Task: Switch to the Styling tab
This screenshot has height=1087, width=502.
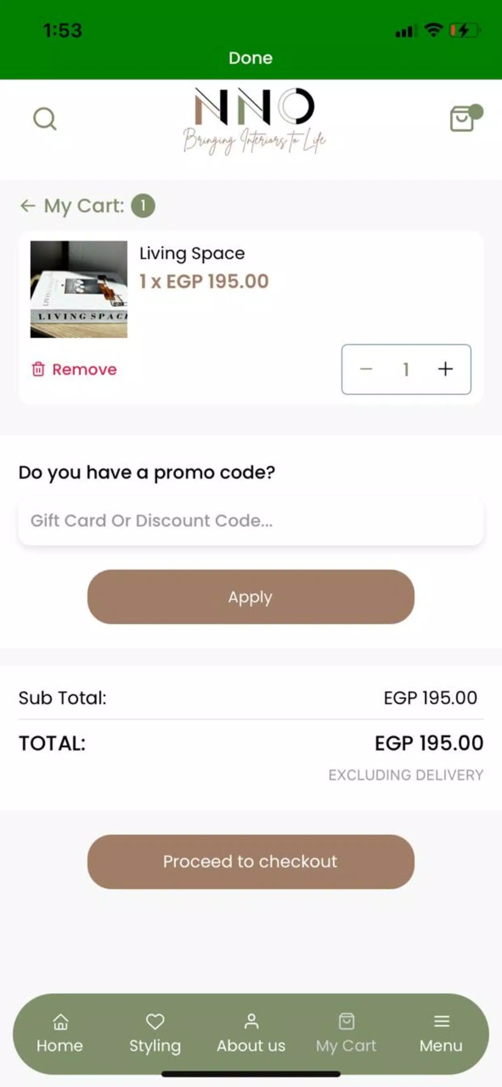Action: click(x=155, y=1033)
